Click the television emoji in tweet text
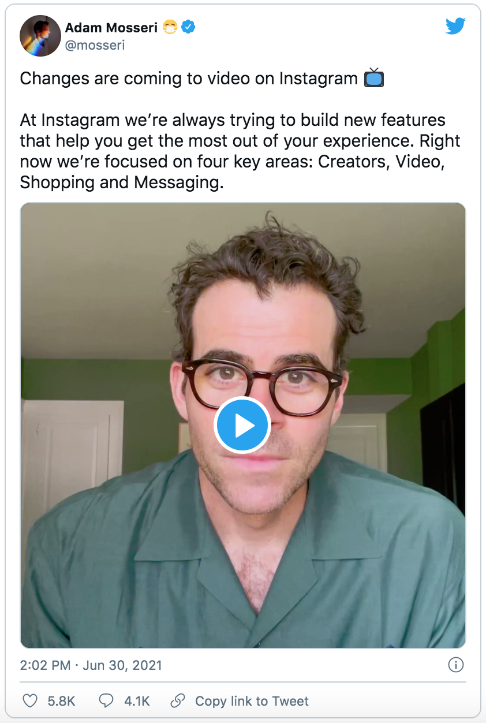The width and height of the screenshot is (486, 723). pyautogui.click(x=374, y=78)
